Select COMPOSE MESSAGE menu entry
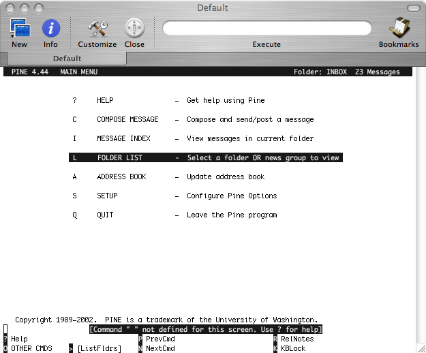 pyautogui.click(x=192, y=119)
